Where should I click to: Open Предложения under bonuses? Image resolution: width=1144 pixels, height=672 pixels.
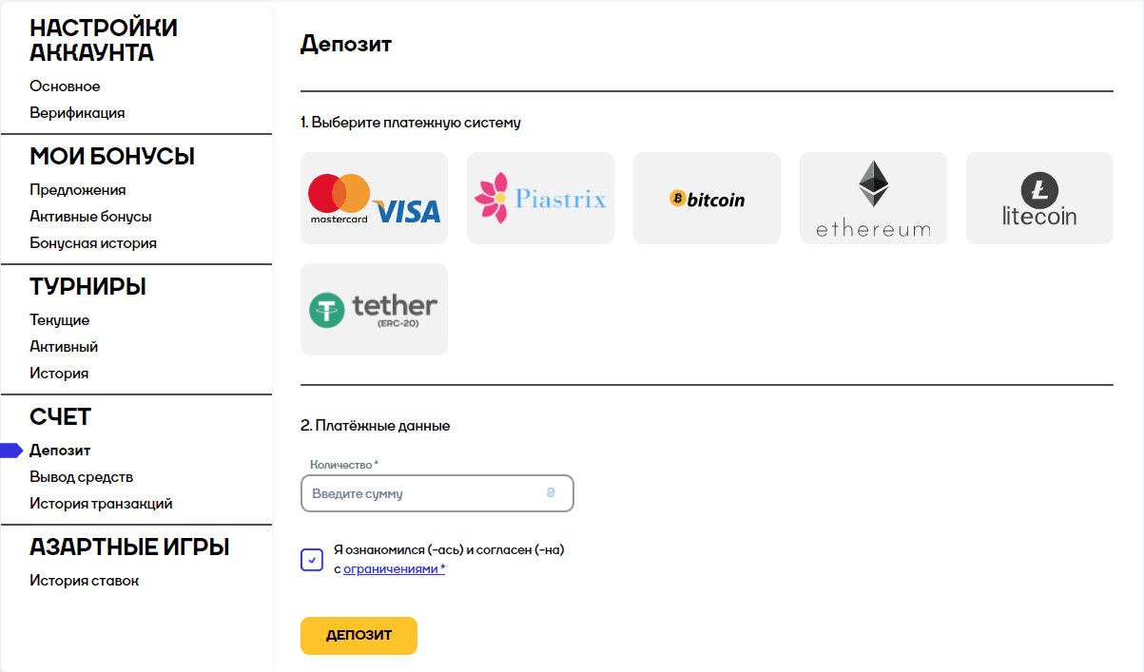[x=78, y=190]
